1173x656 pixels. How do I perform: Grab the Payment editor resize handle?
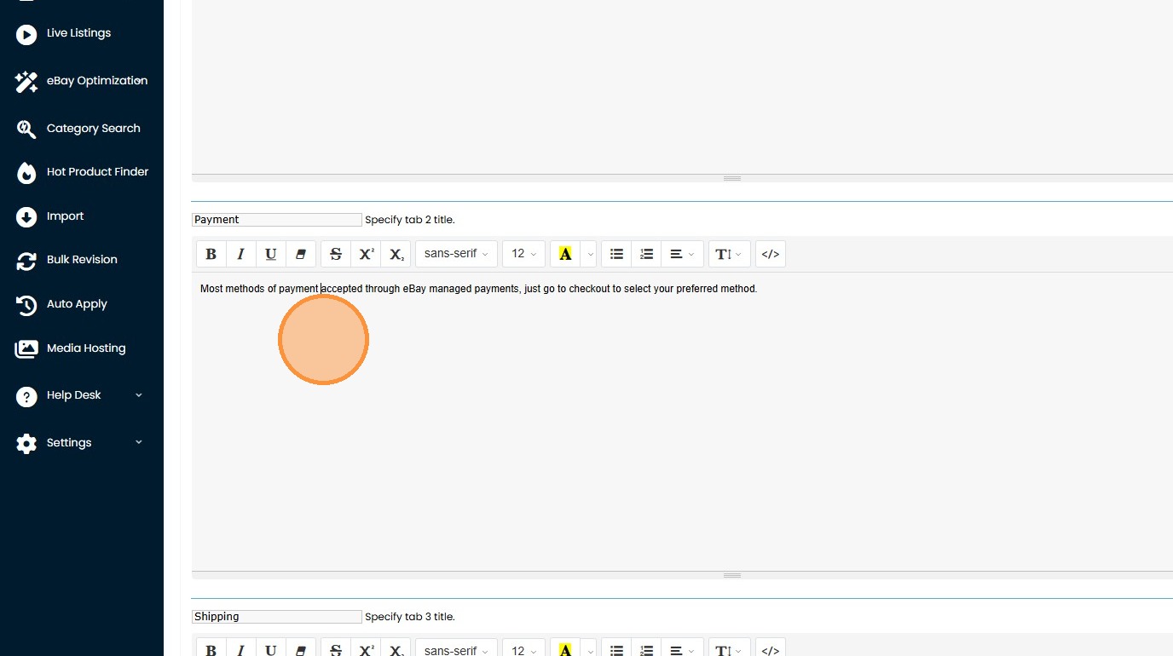(x=732, y=575)
